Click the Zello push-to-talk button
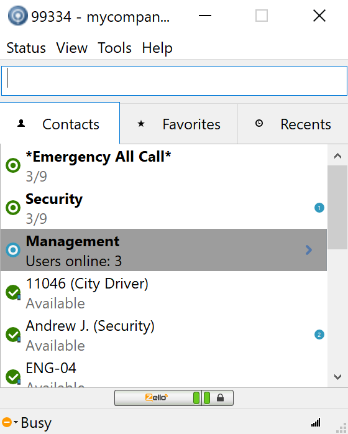The height and width of the screenshot is (434, 348). tap(174, 398)
